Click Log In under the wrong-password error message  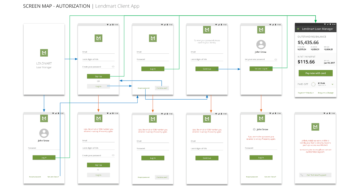[261, 158]
